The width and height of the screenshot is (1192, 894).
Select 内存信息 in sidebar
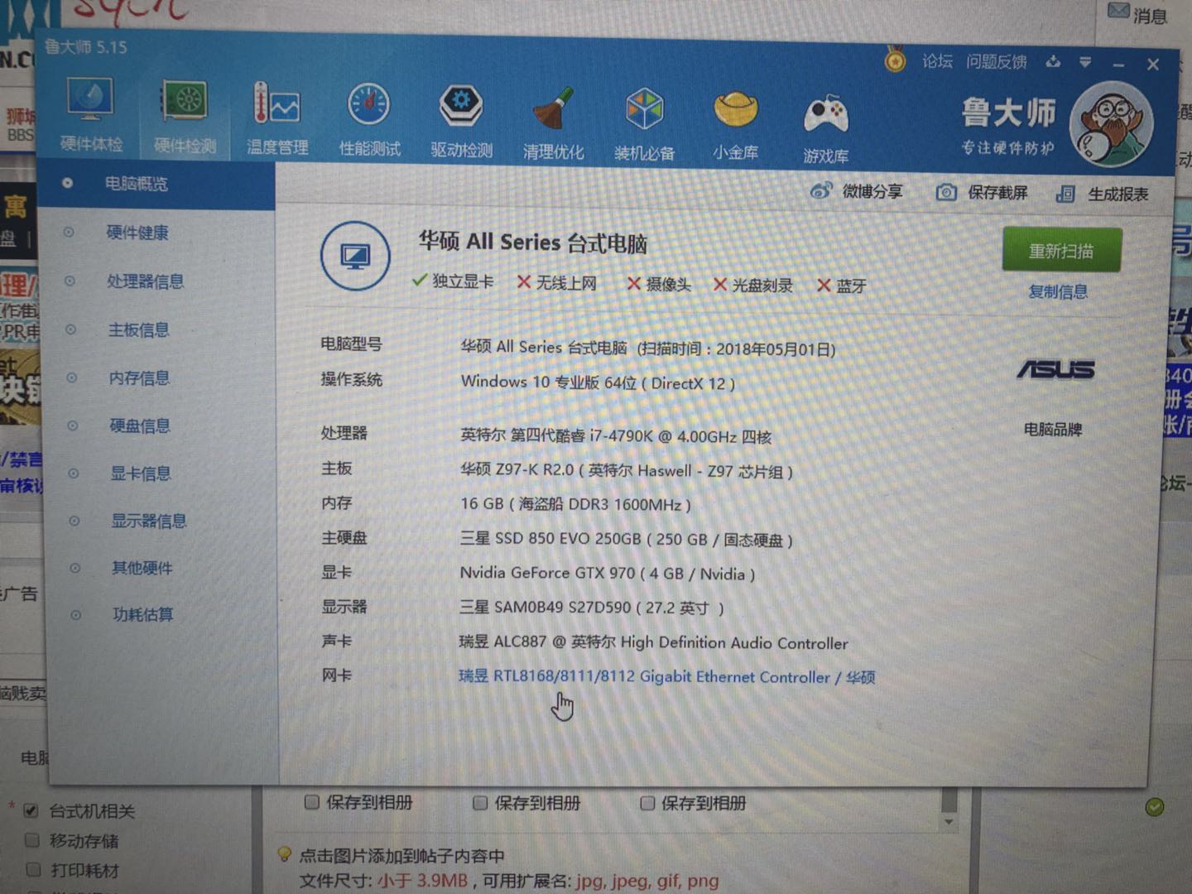coord(139,378)
